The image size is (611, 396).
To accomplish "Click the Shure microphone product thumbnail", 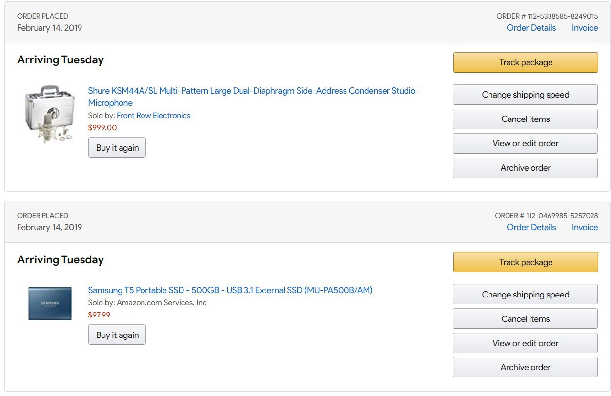I will click(49, 114).
